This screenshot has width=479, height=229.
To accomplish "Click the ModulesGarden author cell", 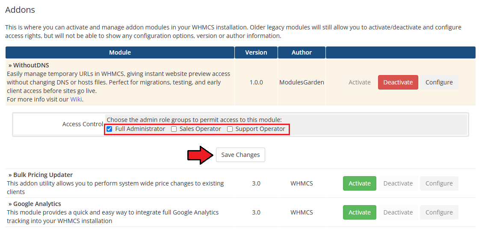I will point(302,82).
